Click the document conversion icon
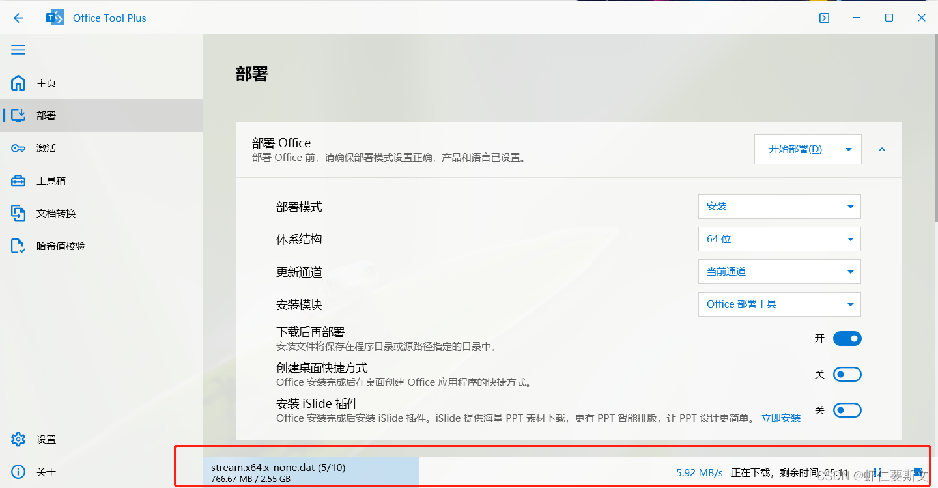Image resolution: width=938 pixels, height=488 pixels. point(18,213)
